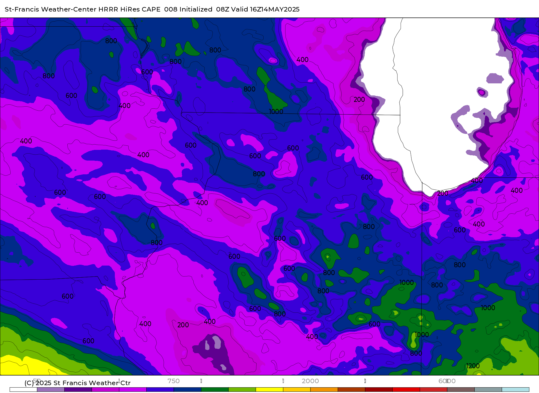Click the '750' label above the color bar
This screenshot has height=393, width=539.
(173, 381)
